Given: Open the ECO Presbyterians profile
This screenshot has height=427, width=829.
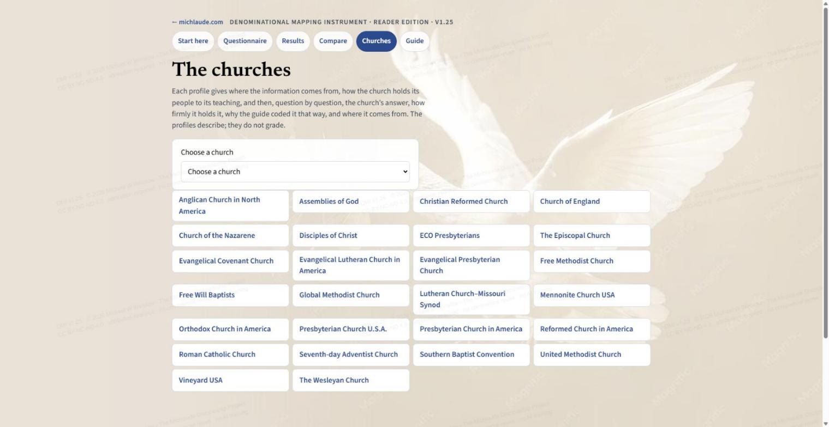Looking at the screenshot, I should pyautogui.click(x=472, y=236).
